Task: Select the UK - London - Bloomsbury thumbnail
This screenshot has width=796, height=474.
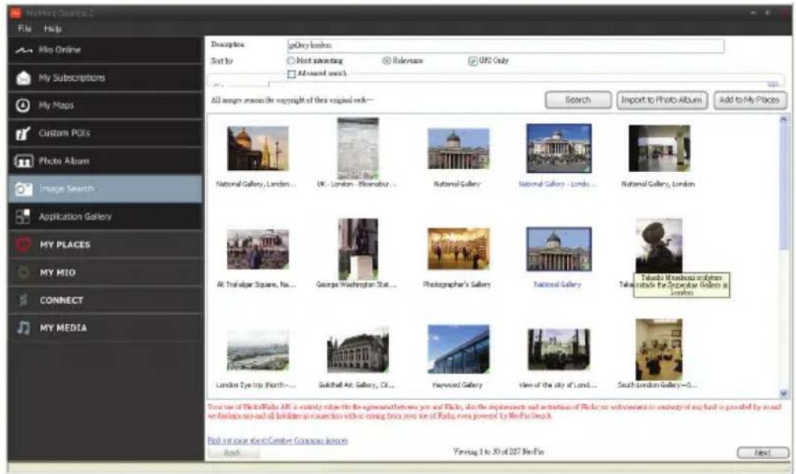Action: [x=358, y=148]
